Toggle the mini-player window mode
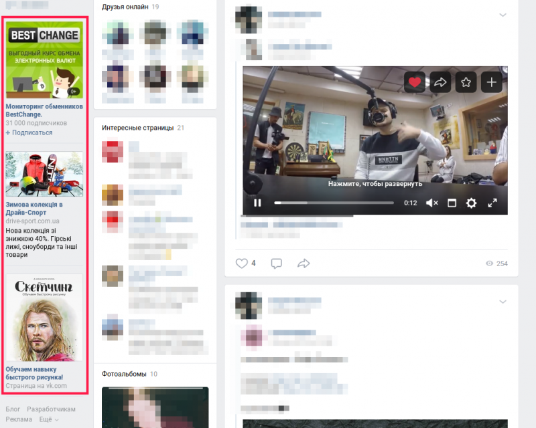The height and width of the screenshot is (428, 536). click(452, 203)
